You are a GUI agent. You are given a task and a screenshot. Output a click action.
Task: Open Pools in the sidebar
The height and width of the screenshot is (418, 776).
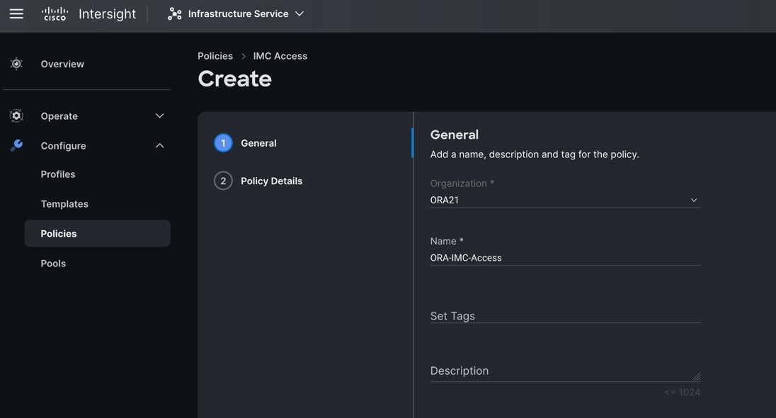53,264
